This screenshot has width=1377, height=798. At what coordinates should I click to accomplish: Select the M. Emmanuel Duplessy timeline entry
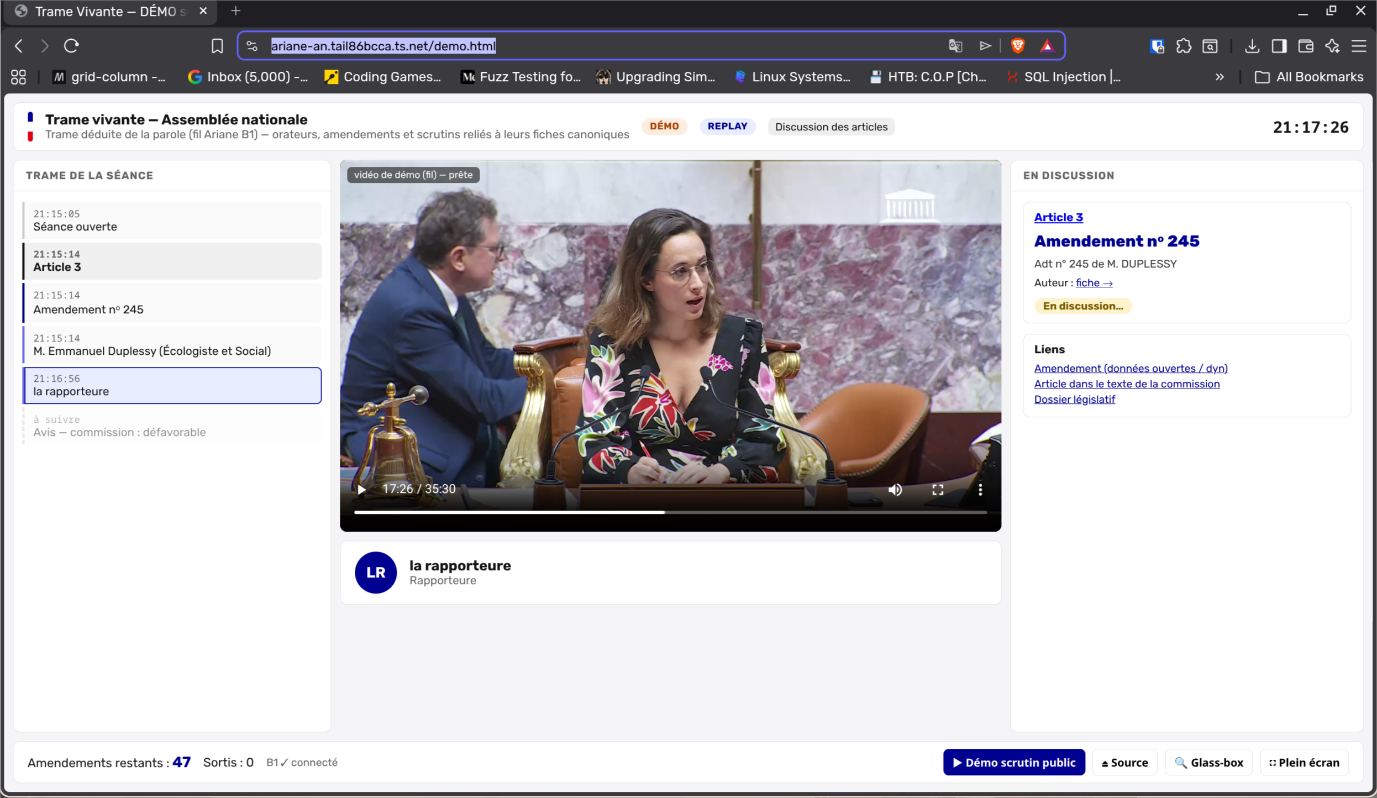(x=172, y=345)
